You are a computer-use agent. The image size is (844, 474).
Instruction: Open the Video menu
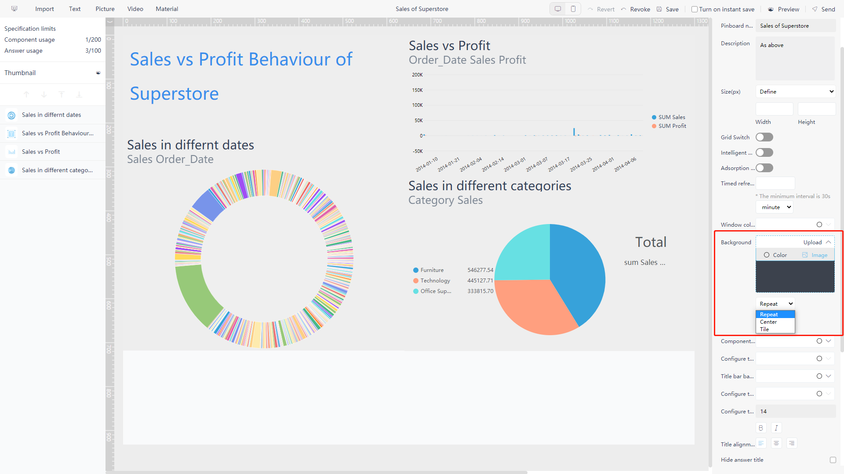point(135,9)
